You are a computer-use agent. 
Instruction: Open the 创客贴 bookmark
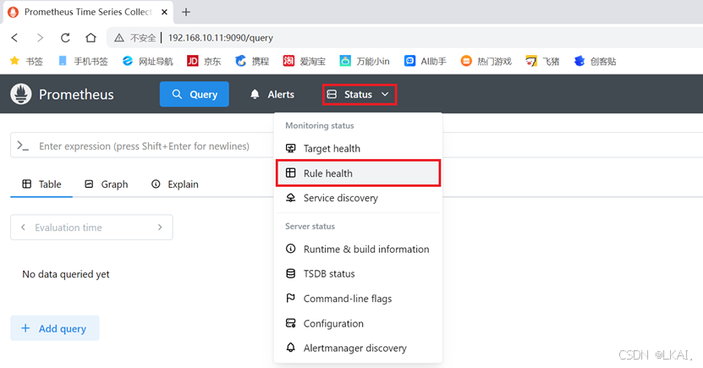pos(595,61)
